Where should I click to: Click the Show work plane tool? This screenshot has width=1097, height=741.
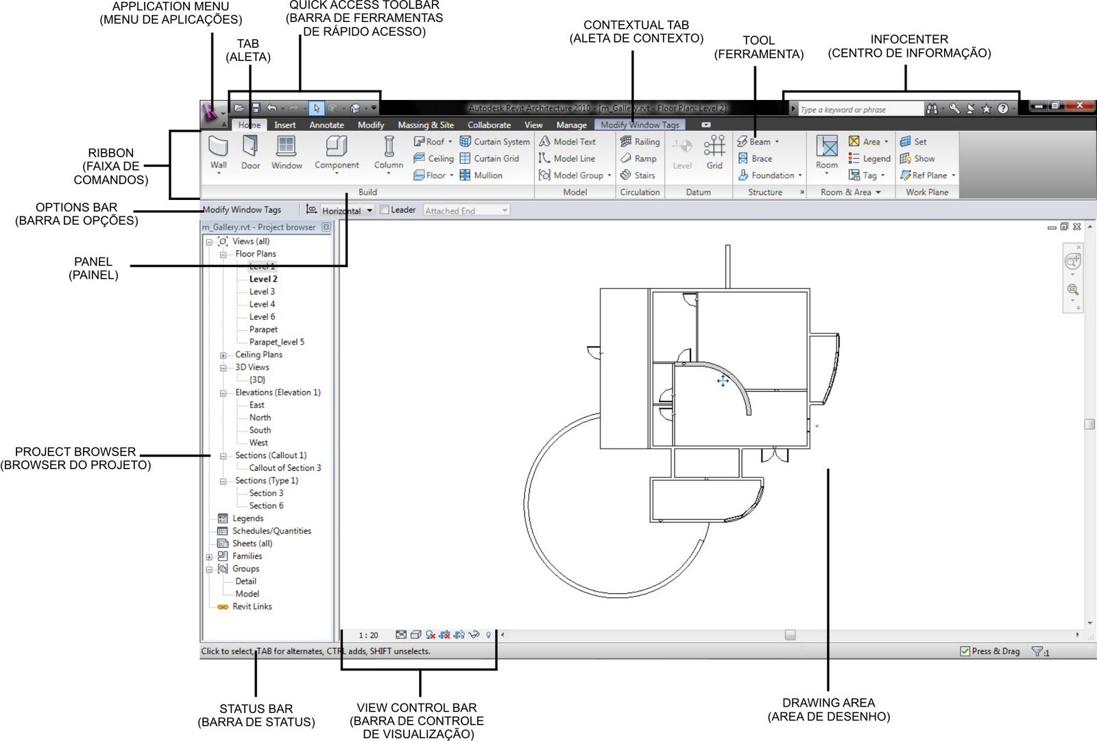point(917,158)
